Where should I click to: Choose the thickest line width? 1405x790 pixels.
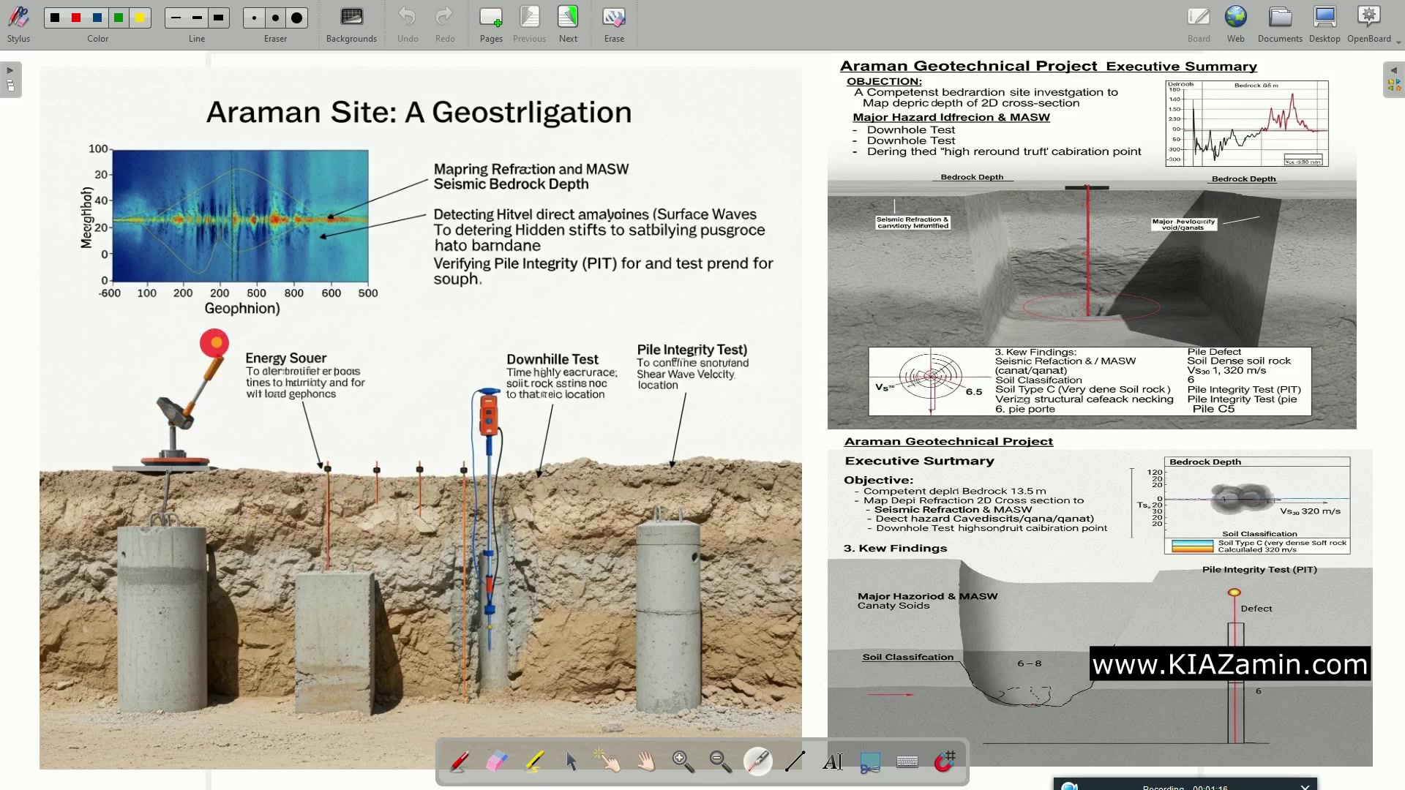(x=218, y=18)
